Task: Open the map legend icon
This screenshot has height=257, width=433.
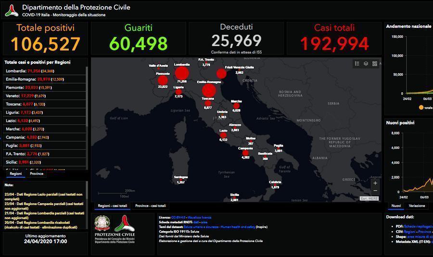Action: 357,63
